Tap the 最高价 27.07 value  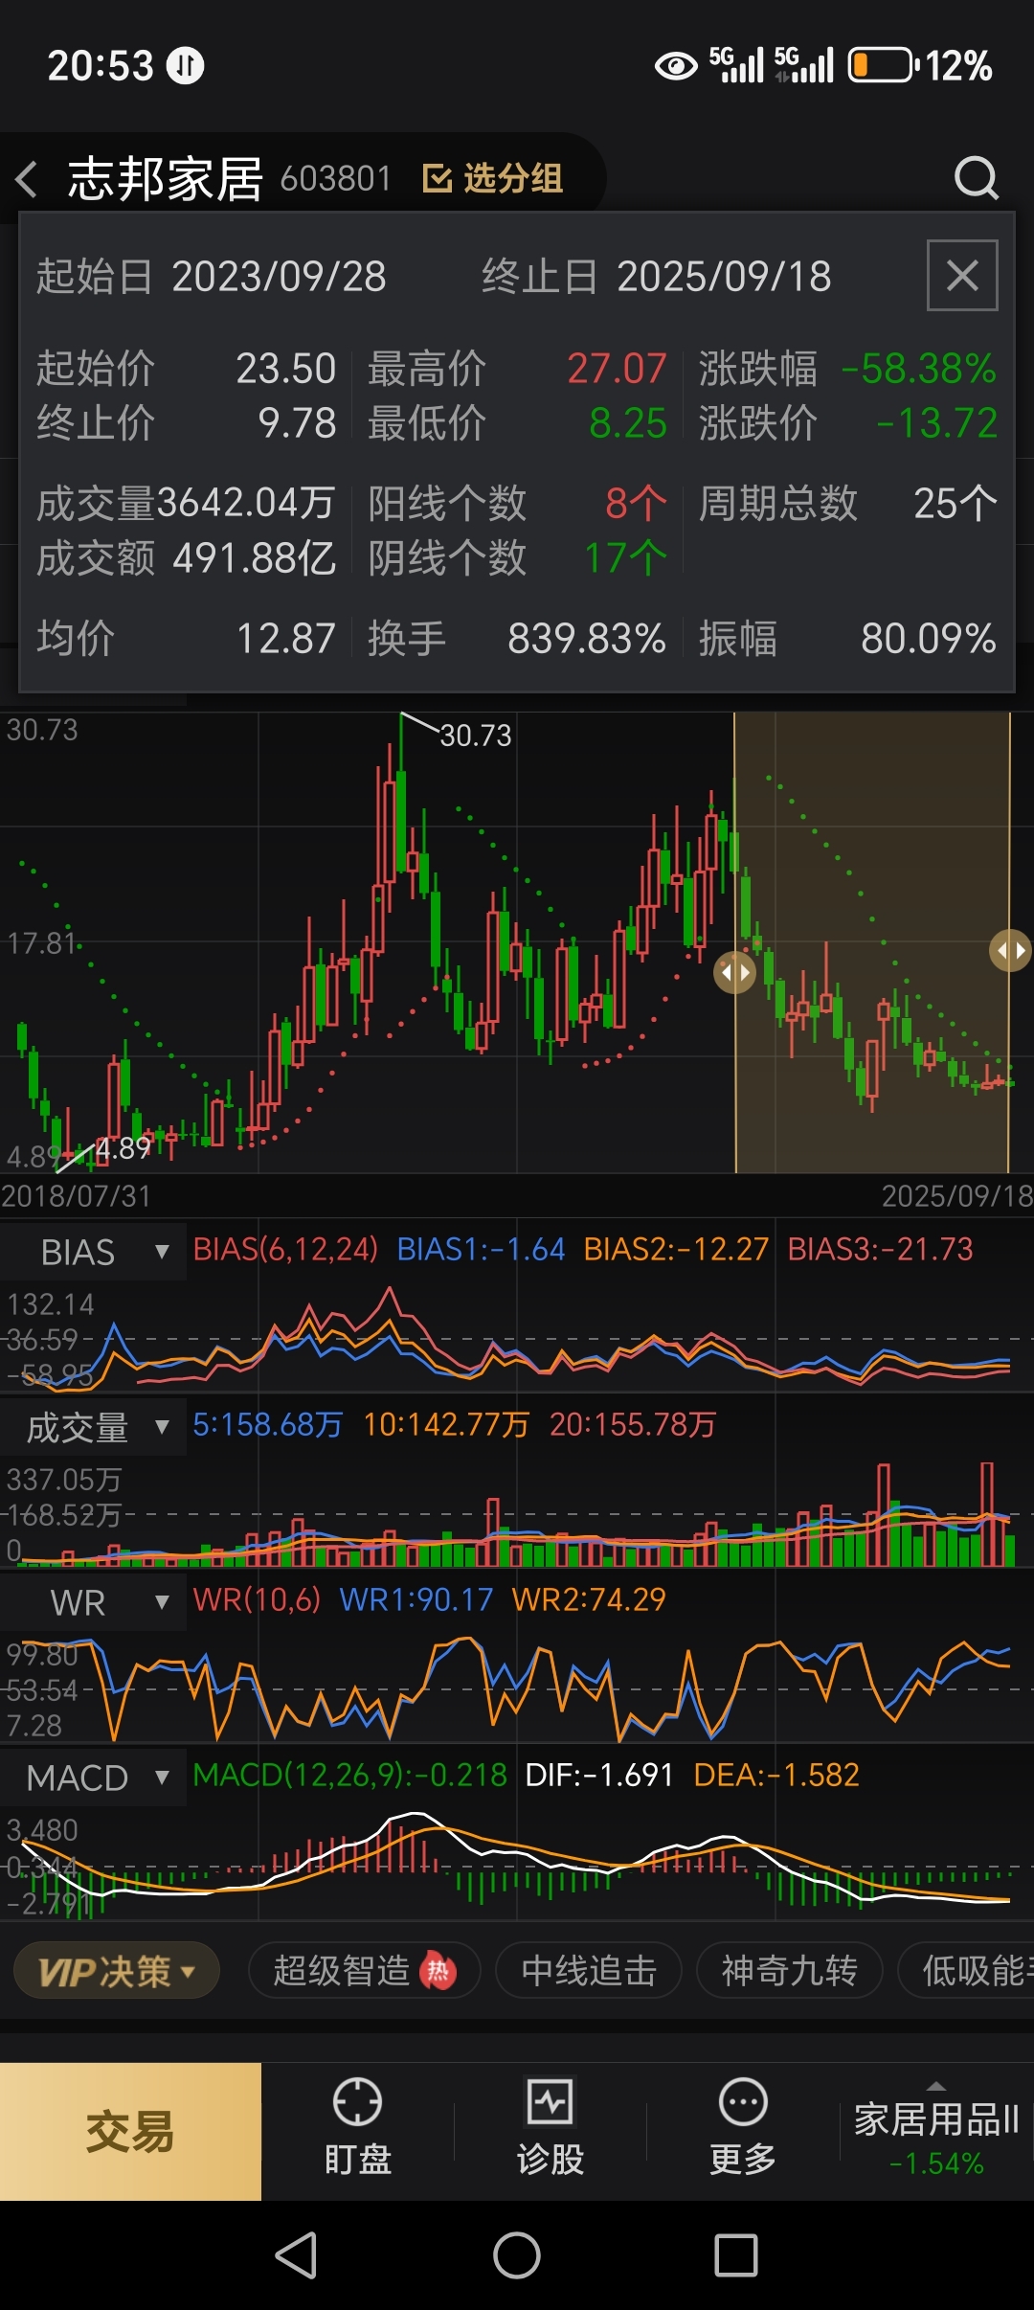click(x=617, y=369)
